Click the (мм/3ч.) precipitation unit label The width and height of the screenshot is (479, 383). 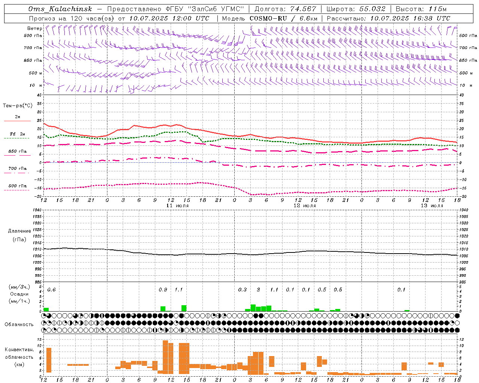tap(19, 287)
